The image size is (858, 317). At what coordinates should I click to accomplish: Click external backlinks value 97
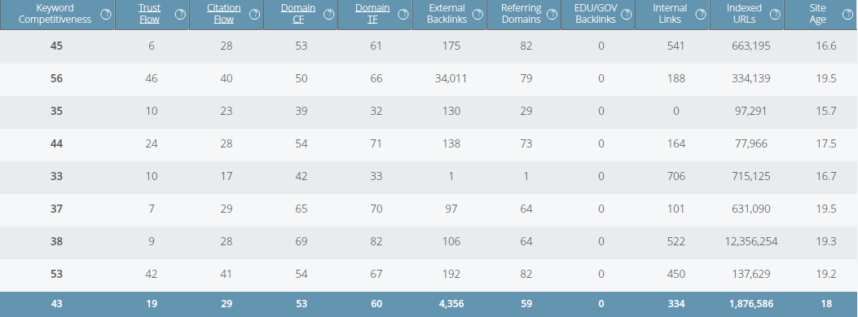tap(451, 209)
